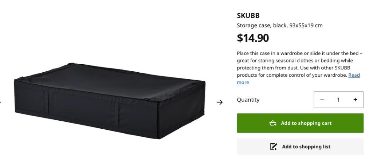Click the product description paragraph

[295, 64]
